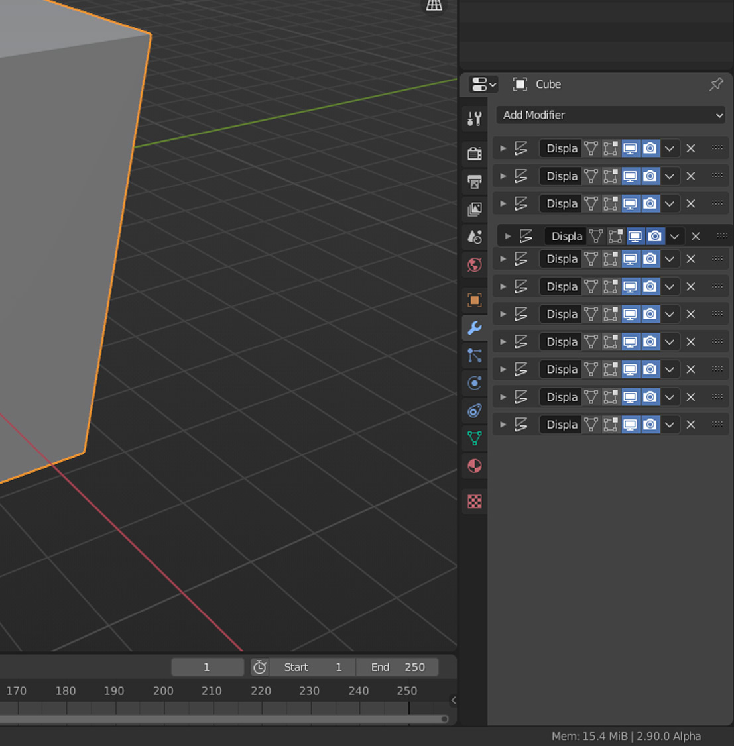Open the Particles properties tab
The image size is (734, 746).
475,355
